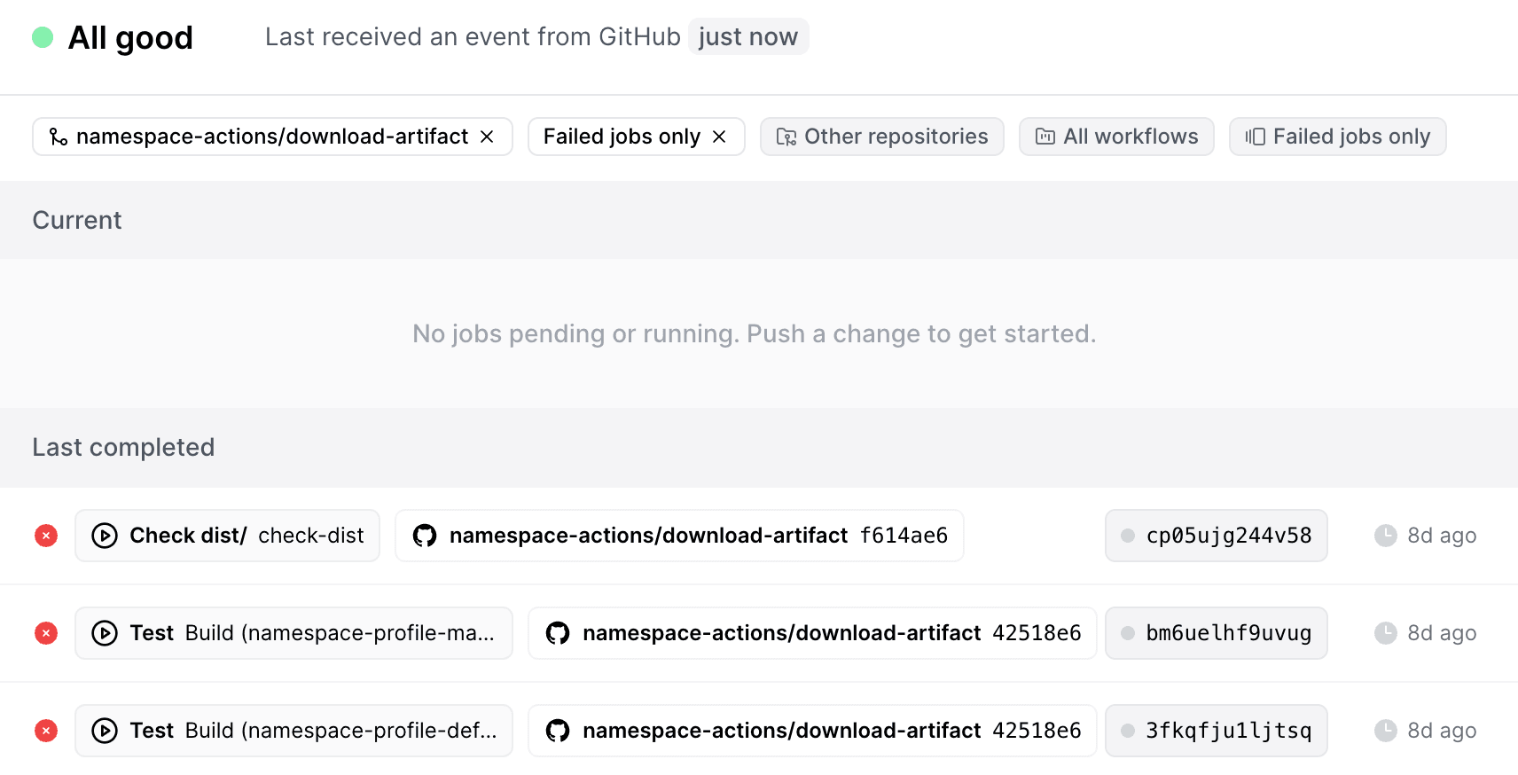Click the GitHub icon beside the 42518e6 commit
1518x775 pixels.
[x=558, y=633]
